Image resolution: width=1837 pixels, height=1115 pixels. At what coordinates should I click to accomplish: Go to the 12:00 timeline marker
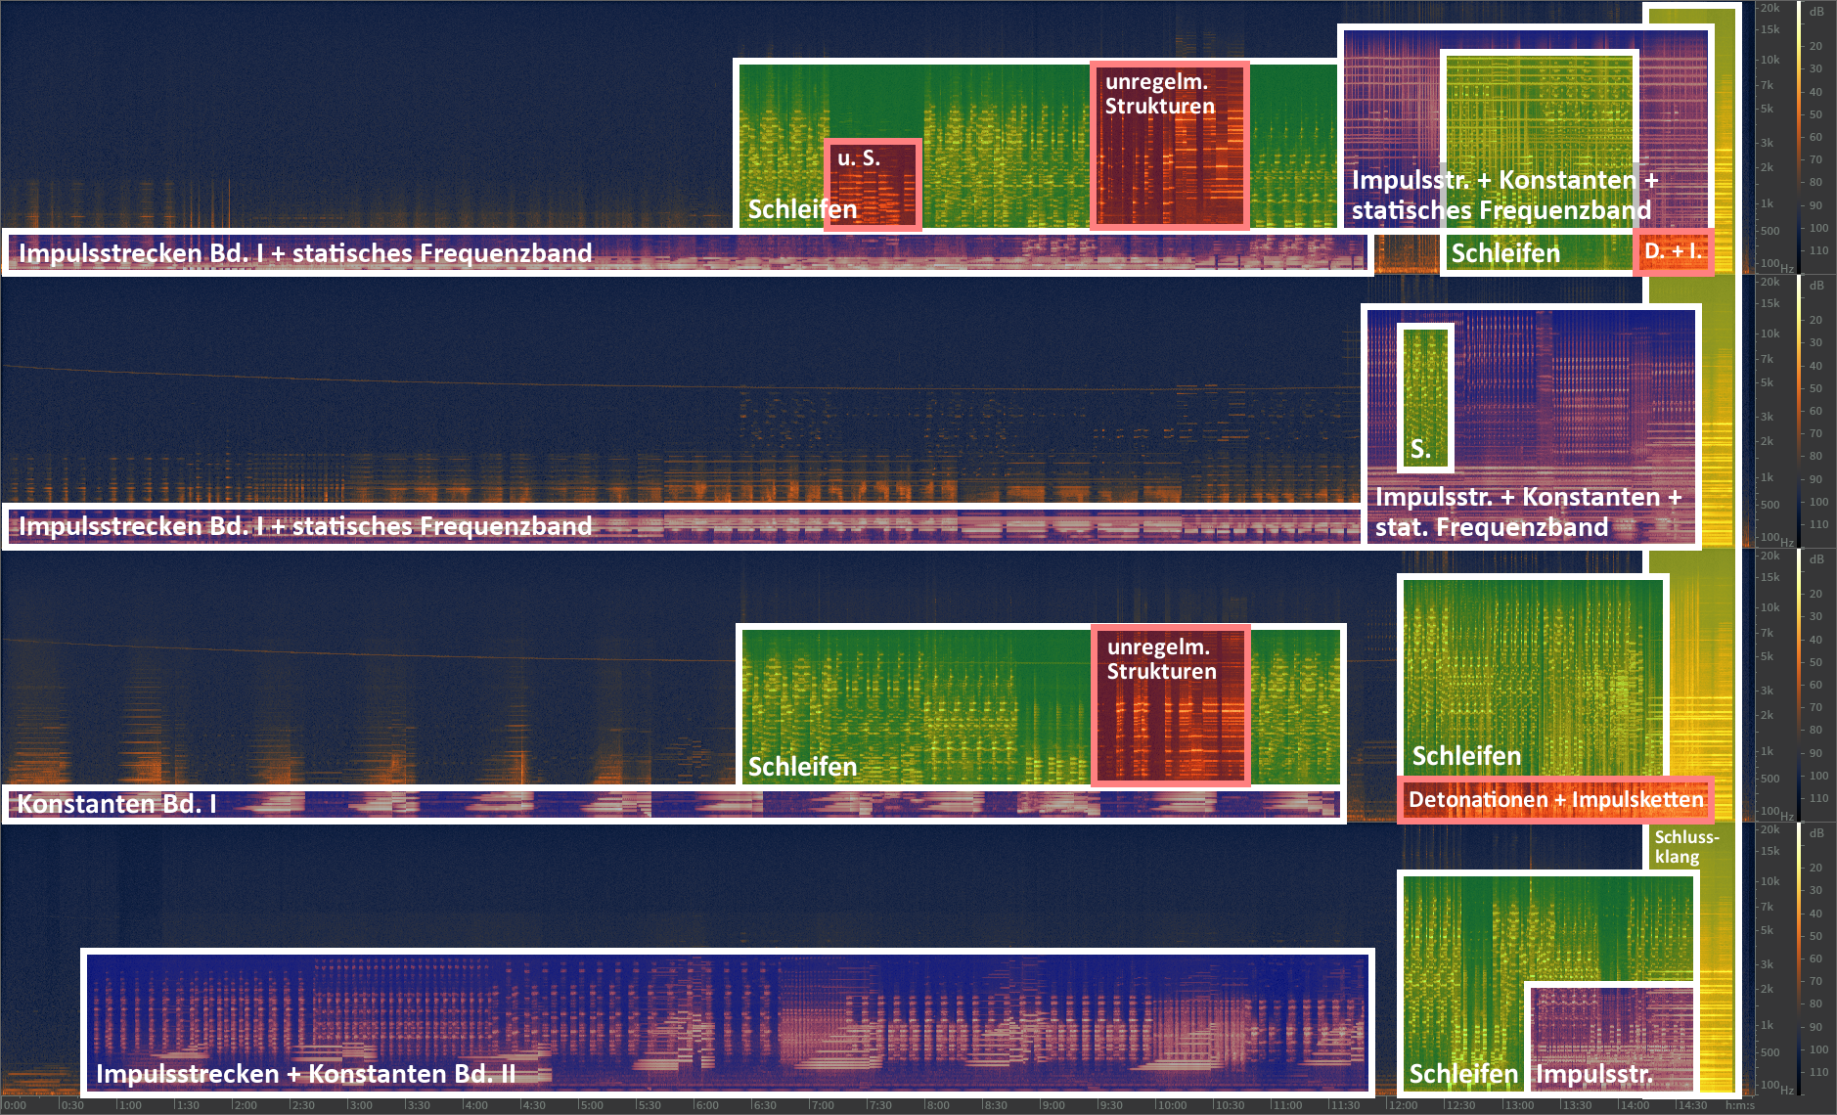tap(1402, 1105)
